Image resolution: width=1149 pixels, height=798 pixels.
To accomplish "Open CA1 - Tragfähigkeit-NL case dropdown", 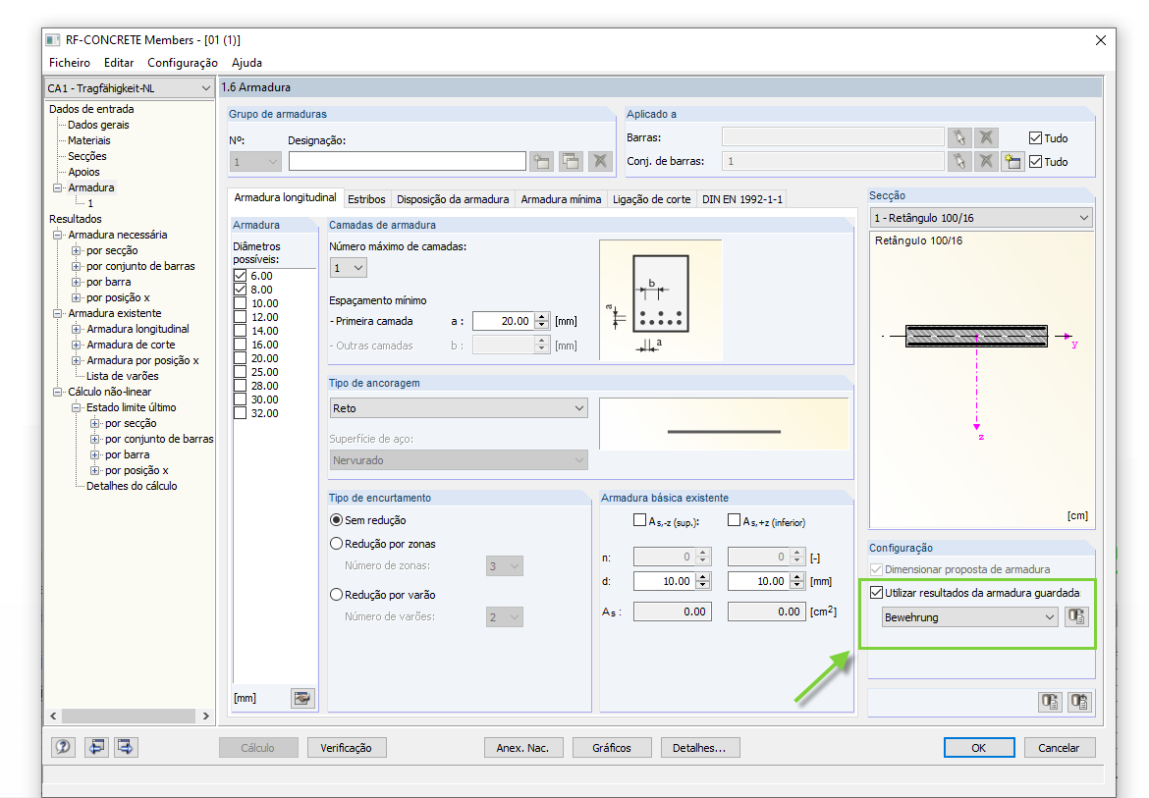I will click(129, 88).
